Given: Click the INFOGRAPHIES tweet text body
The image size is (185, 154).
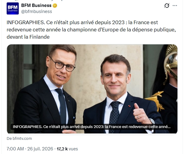Looking at the screenshot, I should (x=91, y=30).
